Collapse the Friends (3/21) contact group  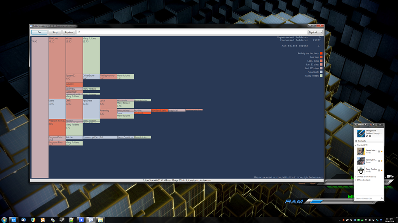[356, 145]
